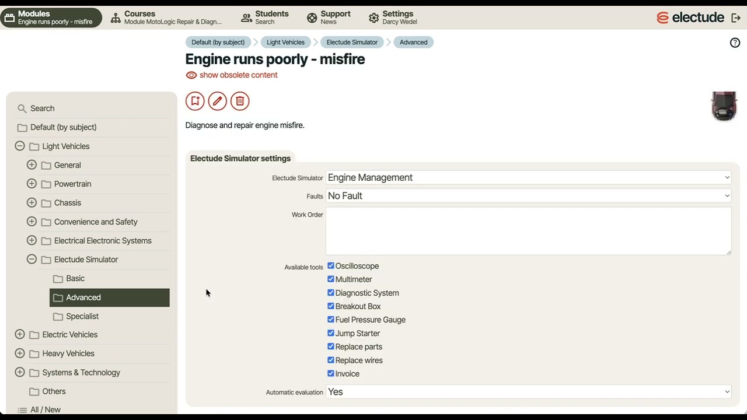Expand Systems & Technology node
Screen dimensions: 747x420
tap(20, 372)
